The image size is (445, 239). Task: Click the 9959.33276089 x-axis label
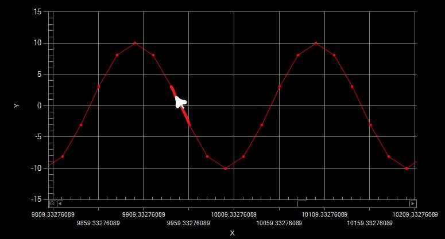tap(188, 223)
